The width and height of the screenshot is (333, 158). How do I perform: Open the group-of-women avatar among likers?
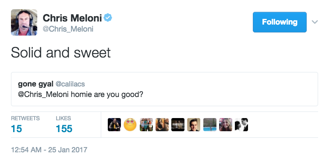click(146, 125)
